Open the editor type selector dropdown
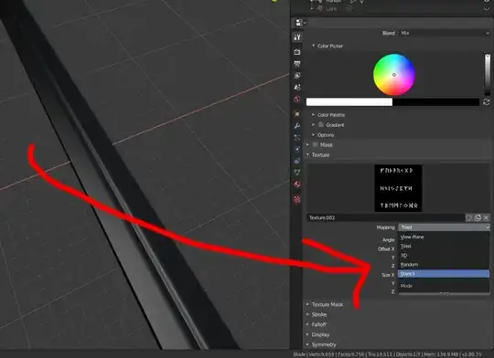This screenshot has height=358, width=494. pos(301,22)
